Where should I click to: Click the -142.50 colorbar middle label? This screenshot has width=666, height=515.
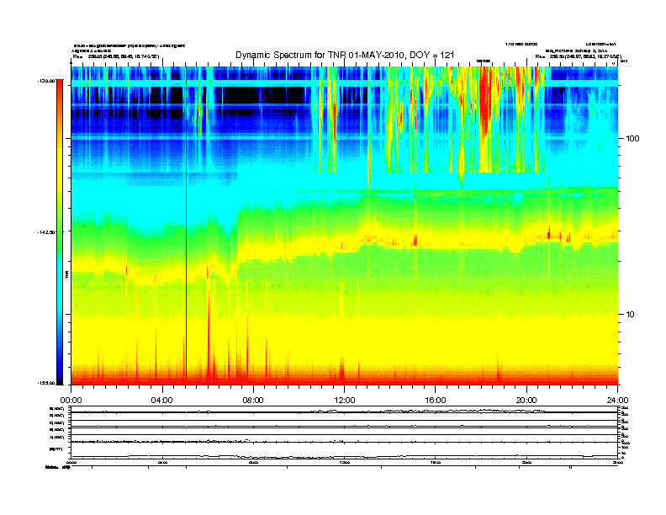47,232
